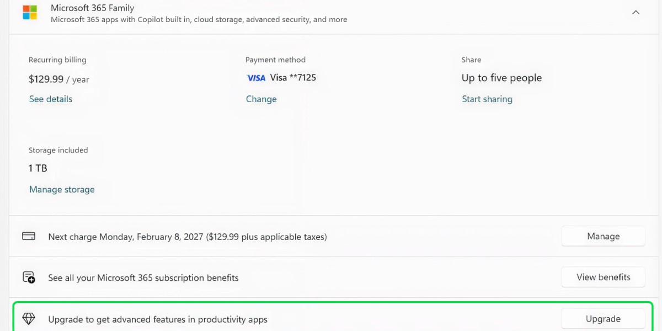This screenshot has height=331, width=662.
Task: Click the Start sharing link
Action: click(x=487, y=99)
